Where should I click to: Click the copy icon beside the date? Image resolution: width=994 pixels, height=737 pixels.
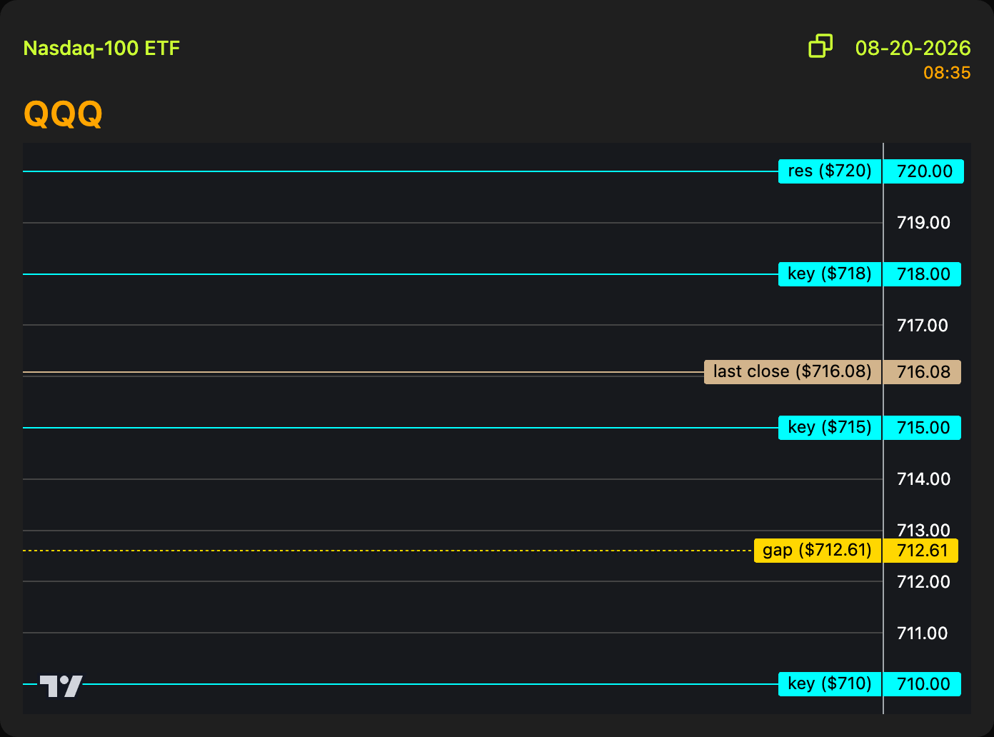(820, 46)
